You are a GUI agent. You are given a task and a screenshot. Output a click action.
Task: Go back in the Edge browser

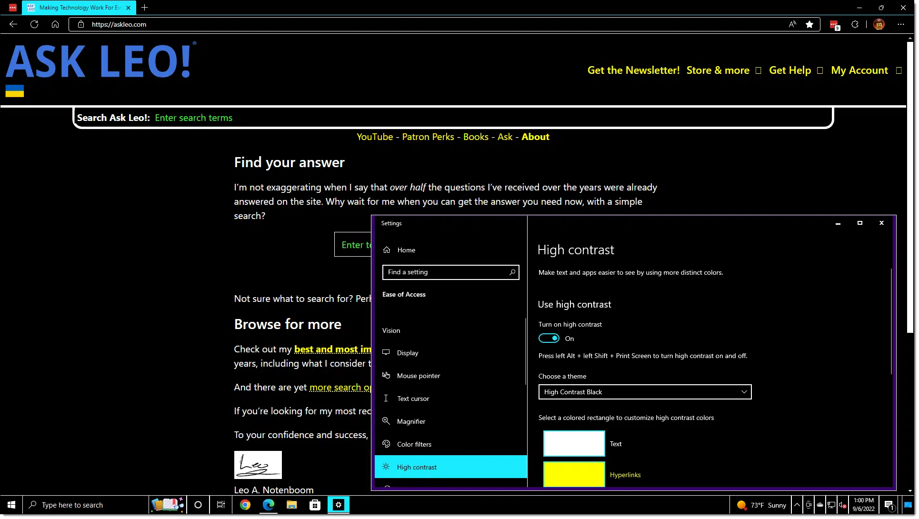click(x=13, y=24)
